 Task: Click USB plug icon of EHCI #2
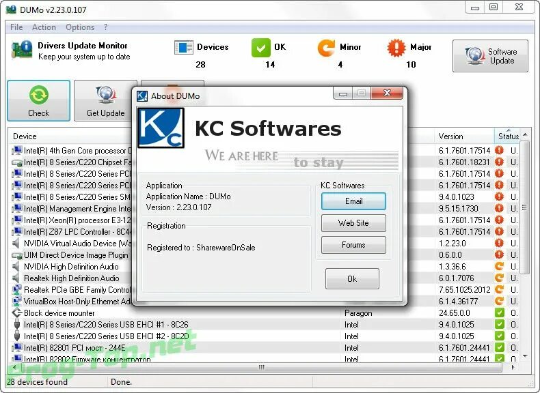[x=17, y=336]
